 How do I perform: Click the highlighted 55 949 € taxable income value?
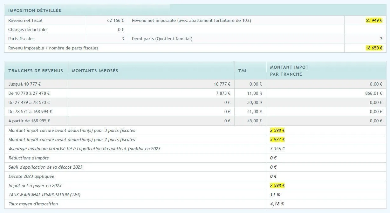(x=374, y=20)
